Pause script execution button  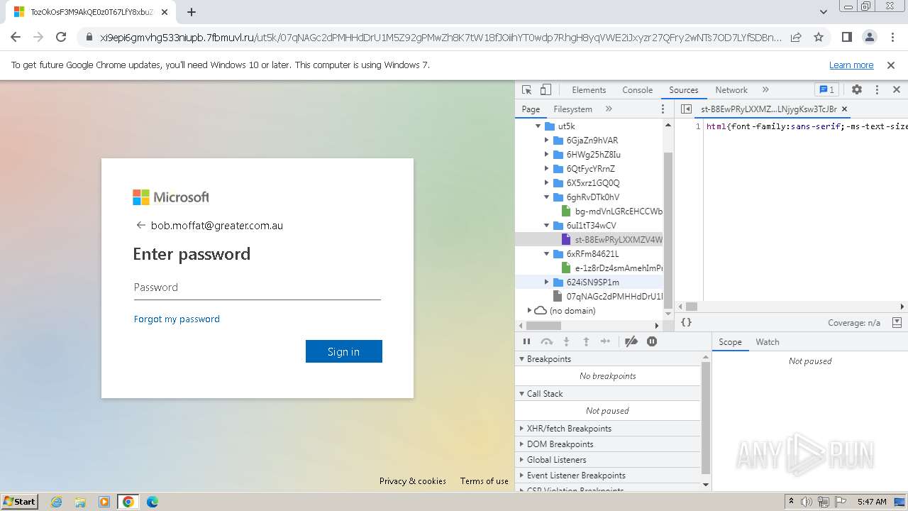526,341
